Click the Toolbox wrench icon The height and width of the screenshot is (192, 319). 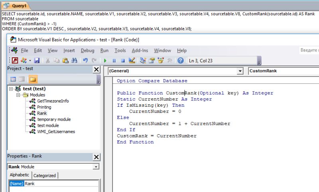click(x=169, y=61)
